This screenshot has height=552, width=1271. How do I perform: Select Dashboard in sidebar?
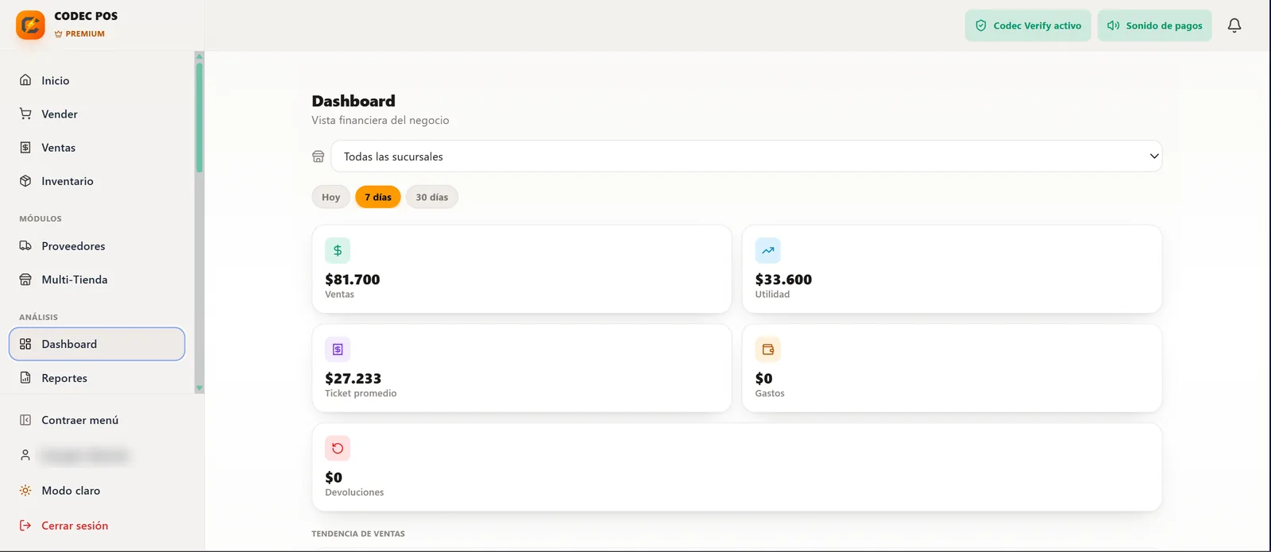[x=97, y=344]
